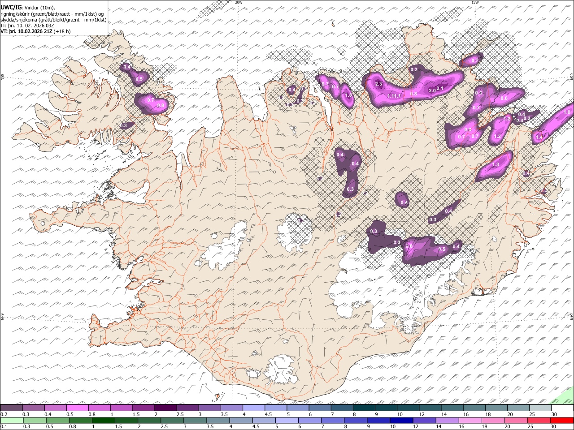Click the '2.1' precipitation value on the map
Screen dimensions: 574x430
(440, 88)
